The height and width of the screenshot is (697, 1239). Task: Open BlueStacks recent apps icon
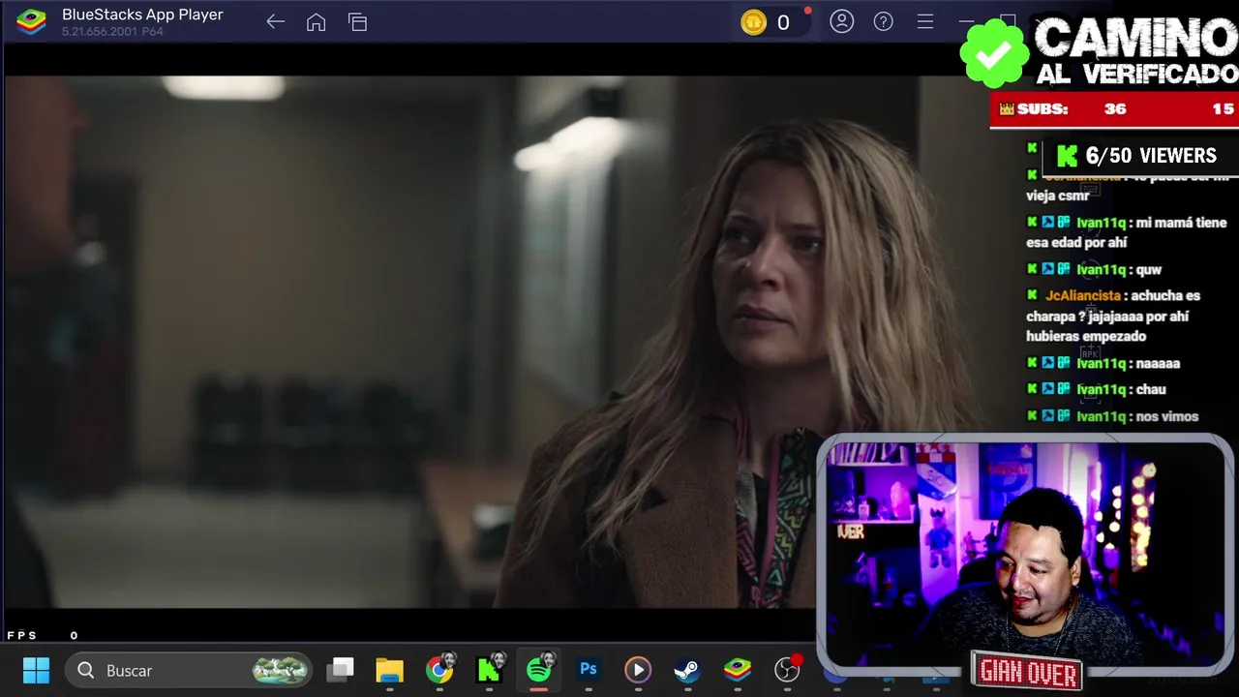[357, 22]
